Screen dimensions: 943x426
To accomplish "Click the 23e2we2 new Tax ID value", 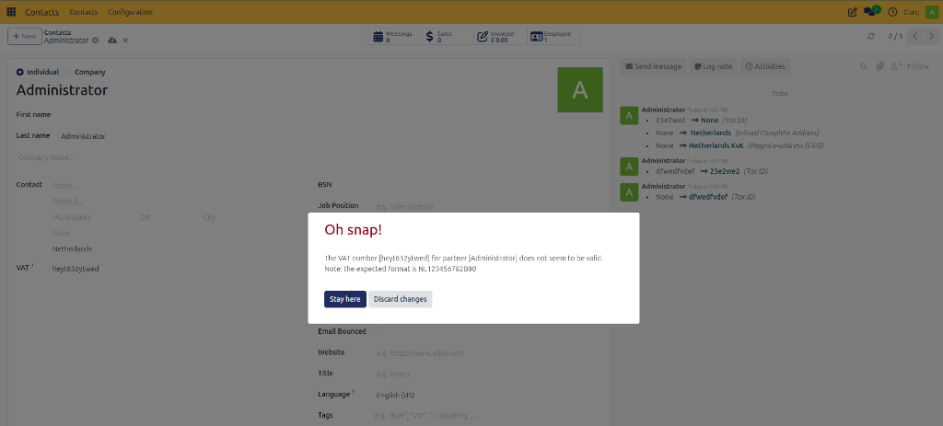I will [725, 171].
